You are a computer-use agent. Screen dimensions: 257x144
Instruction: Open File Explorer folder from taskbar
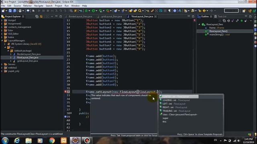[x=29, y=140]
